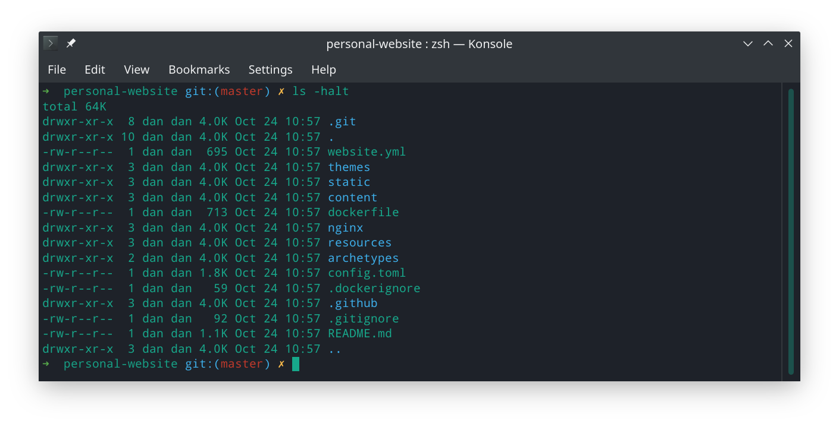839x427 pixels.
Task: Click the Konsole terminal icon in title bar
Action: pyautogui.click(x=51, y=43)
